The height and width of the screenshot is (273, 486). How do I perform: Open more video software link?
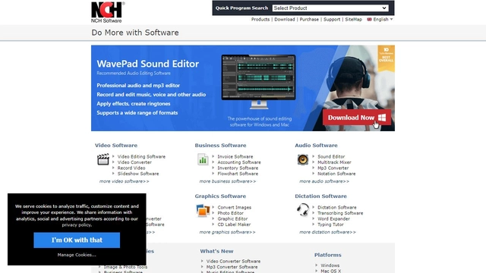point(124,181)
